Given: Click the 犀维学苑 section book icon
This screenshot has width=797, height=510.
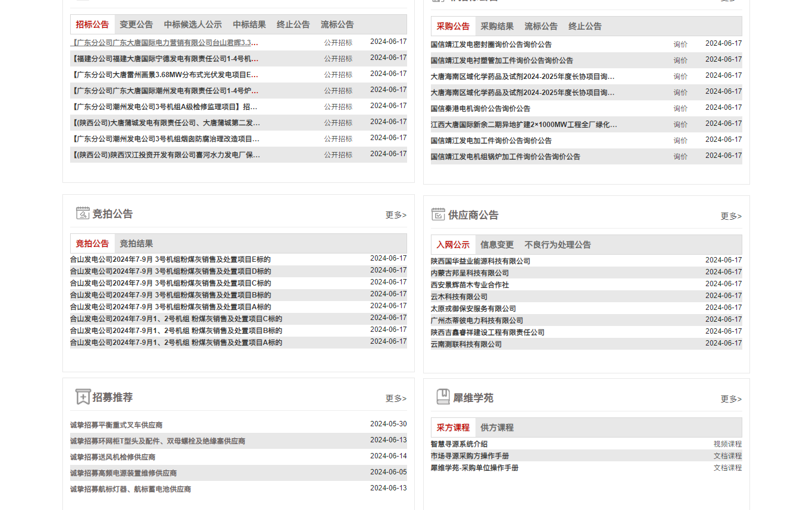Looking at the screenshot, I should [443, 397].
